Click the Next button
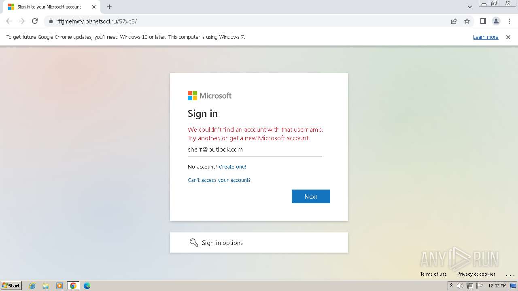Viewport: 518px width, 291px height. click(x=311, y=196)
